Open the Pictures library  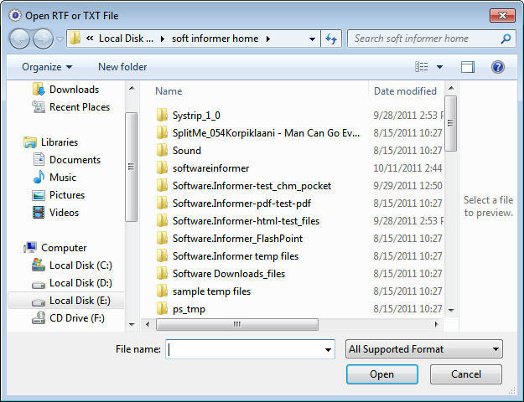(59, 195)
